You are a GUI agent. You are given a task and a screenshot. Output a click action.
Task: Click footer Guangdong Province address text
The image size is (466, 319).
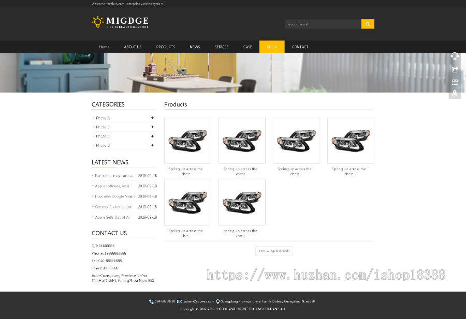point(268,301)
